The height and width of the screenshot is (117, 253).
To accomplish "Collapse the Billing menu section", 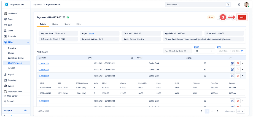I will tap(28, 42).
